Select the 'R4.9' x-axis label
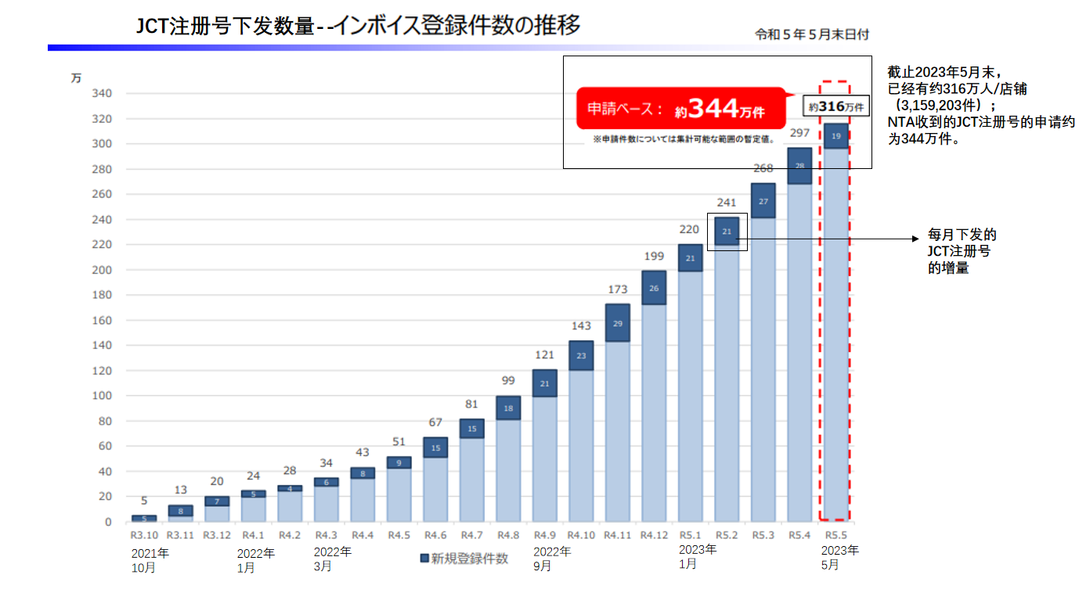The width and height of the screenshot is (1079, 593). [545, 536]
